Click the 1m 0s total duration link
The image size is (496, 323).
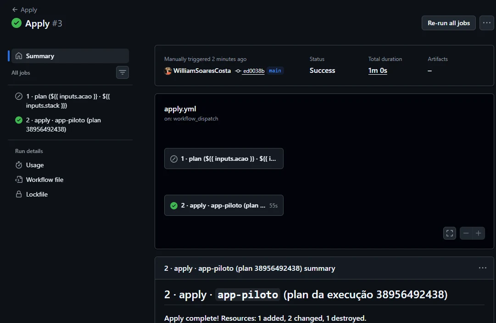click(x=378, y=71)
